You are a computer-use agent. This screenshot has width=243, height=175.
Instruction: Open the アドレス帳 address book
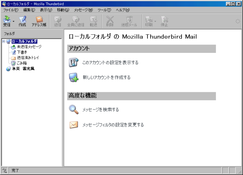39,21
